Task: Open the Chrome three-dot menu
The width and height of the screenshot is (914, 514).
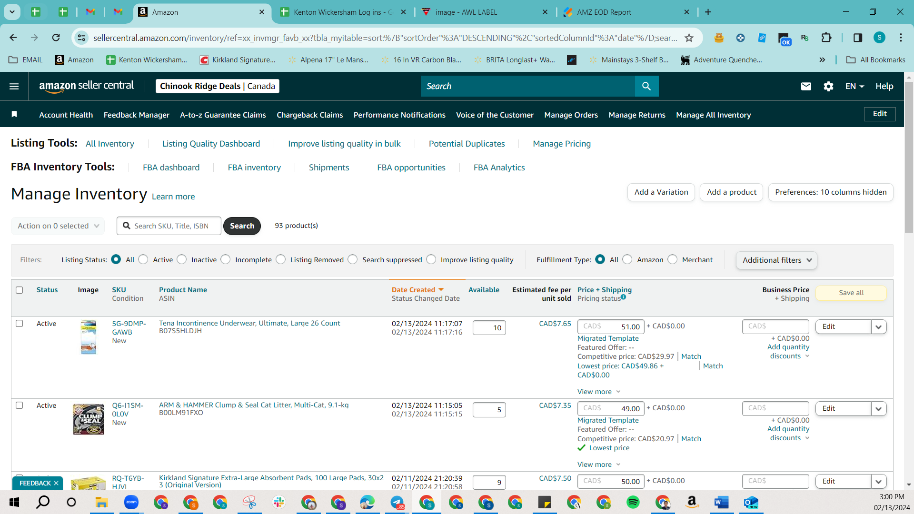Action: coord(901,38)
